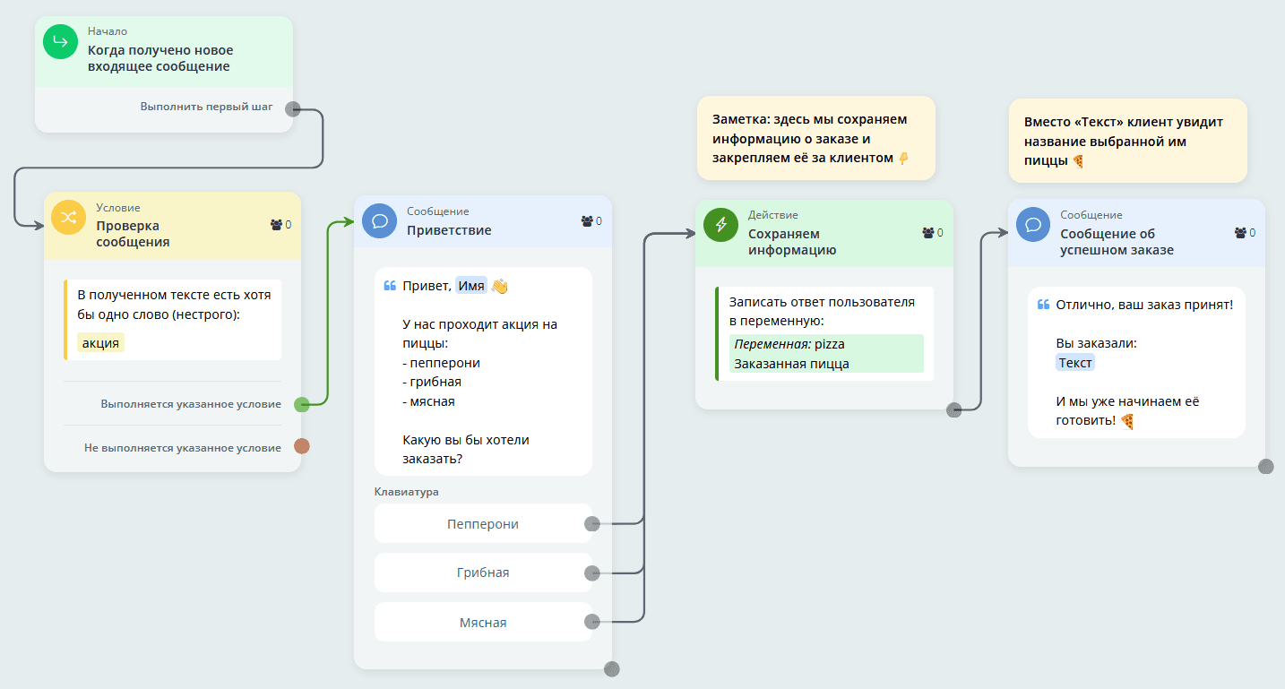This screenshot has height=689, width=1285.
Task: Click the users counter on Приветствие block
Action: point(592,221)
